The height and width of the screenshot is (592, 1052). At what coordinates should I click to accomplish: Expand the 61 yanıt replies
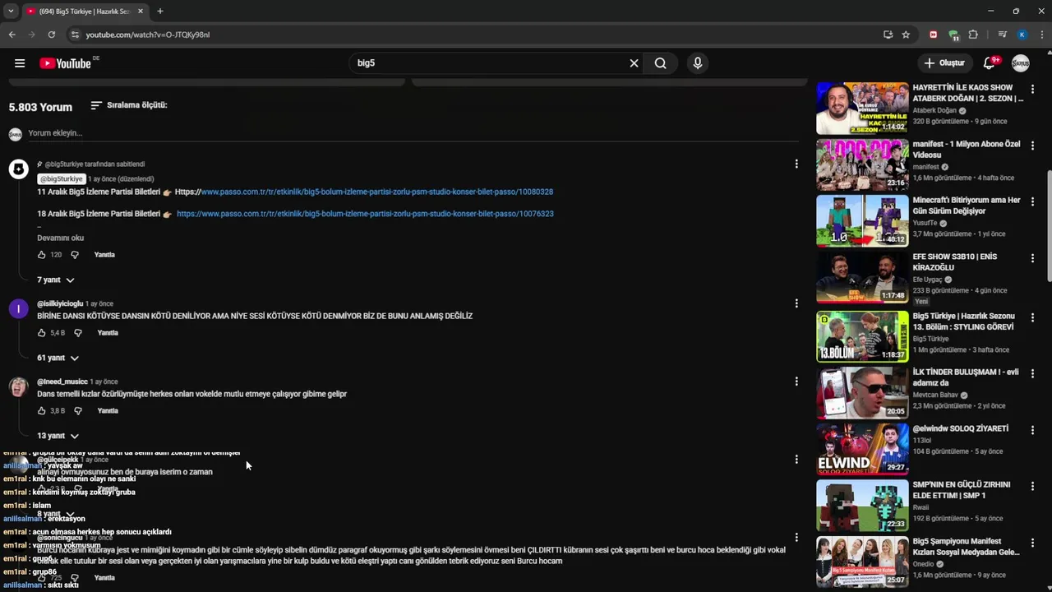coord(58,358)
